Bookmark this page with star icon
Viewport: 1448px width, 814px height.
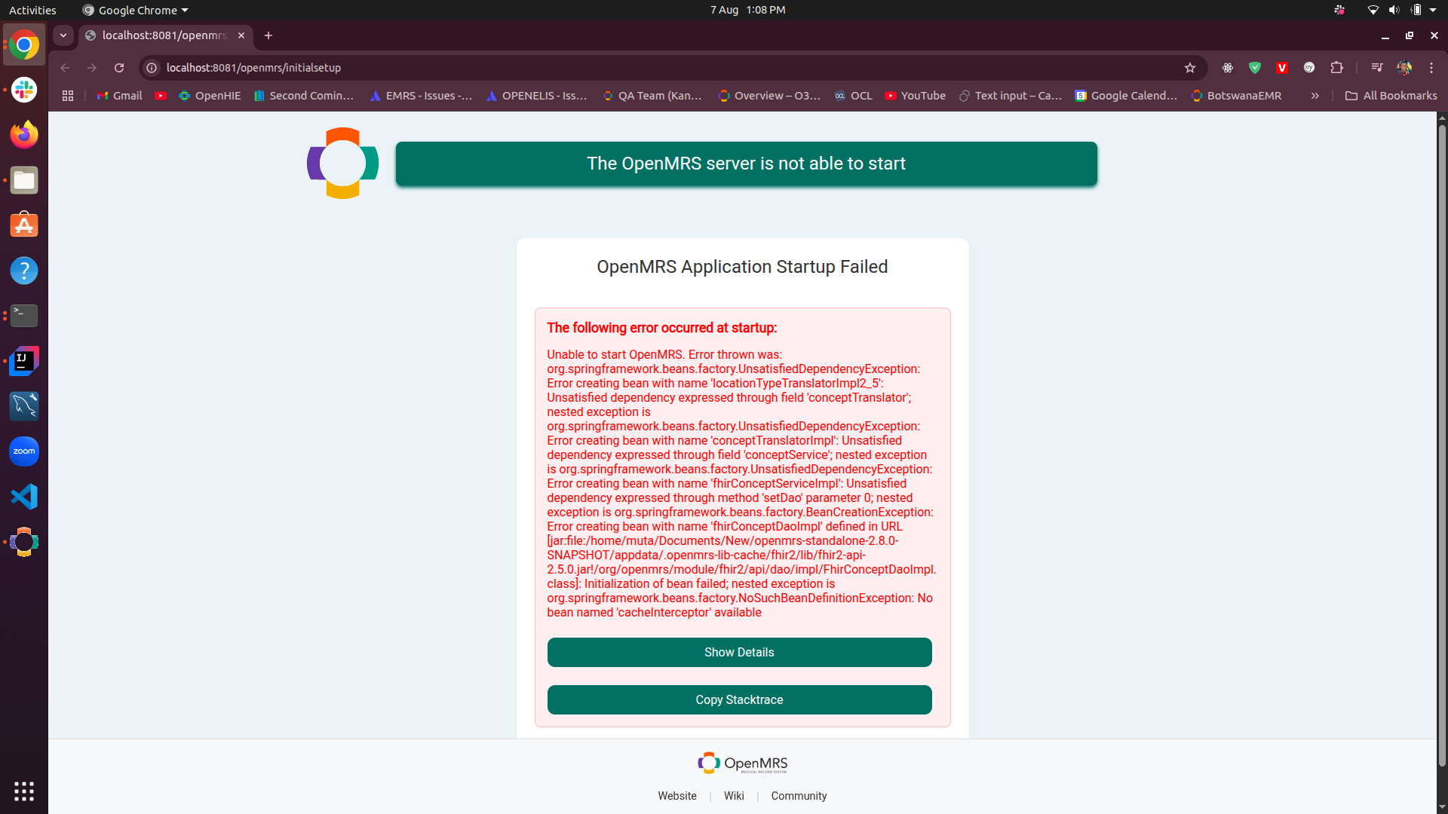1190,68
